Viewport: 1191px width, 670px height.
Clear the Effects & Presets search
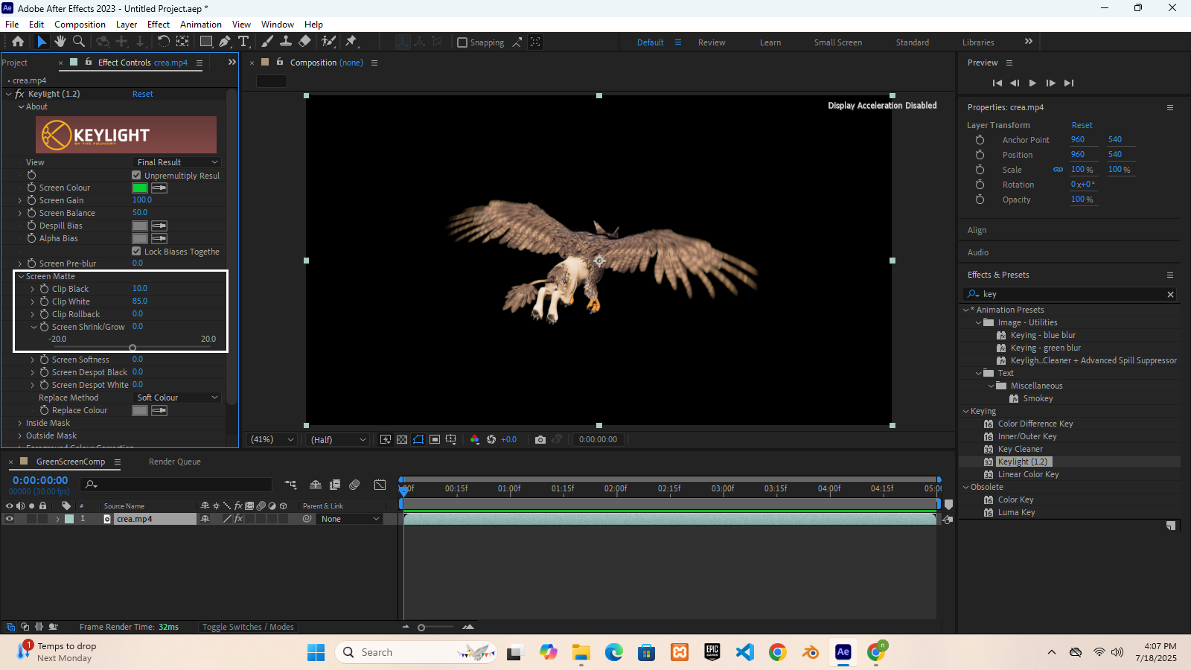tap(1170, 294)
